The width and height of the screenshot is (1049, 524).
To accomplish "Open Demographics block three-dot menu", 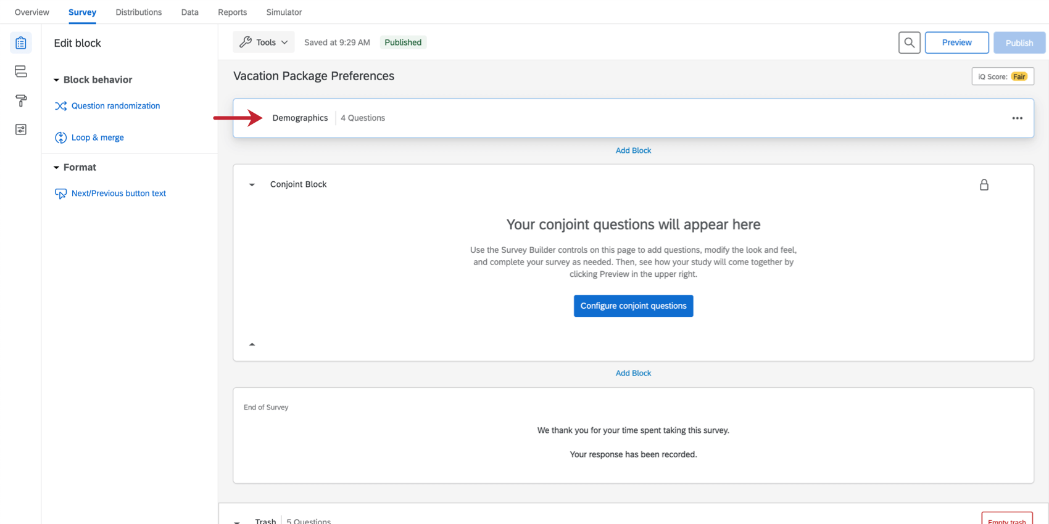I will click(1017, 118).
